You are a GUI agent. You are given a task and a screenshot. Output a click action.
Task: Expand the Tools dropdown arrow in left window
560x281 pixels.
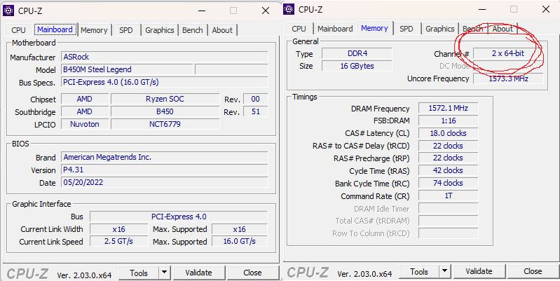click(x=164, y=273)
